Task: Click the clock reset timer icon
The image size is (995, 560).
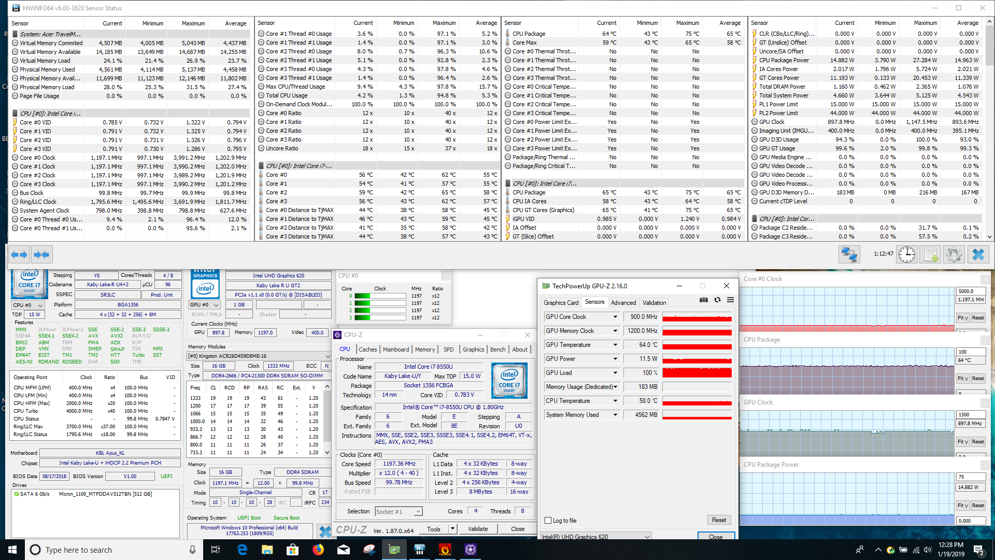Action: 907,255
